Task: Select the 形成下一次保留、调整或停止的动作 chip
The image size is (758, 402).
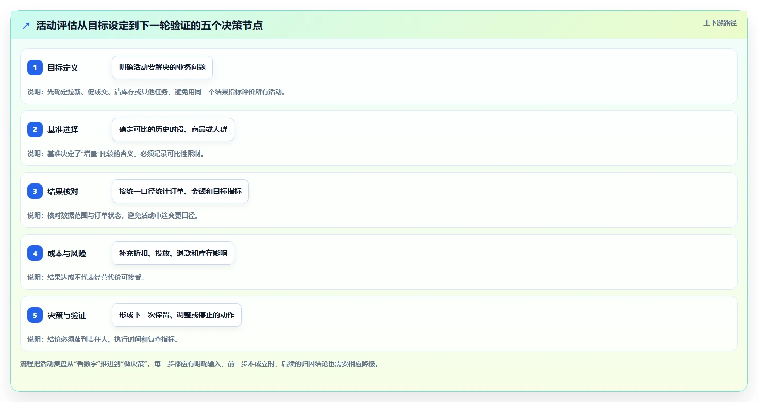Action: pos(177,315)
